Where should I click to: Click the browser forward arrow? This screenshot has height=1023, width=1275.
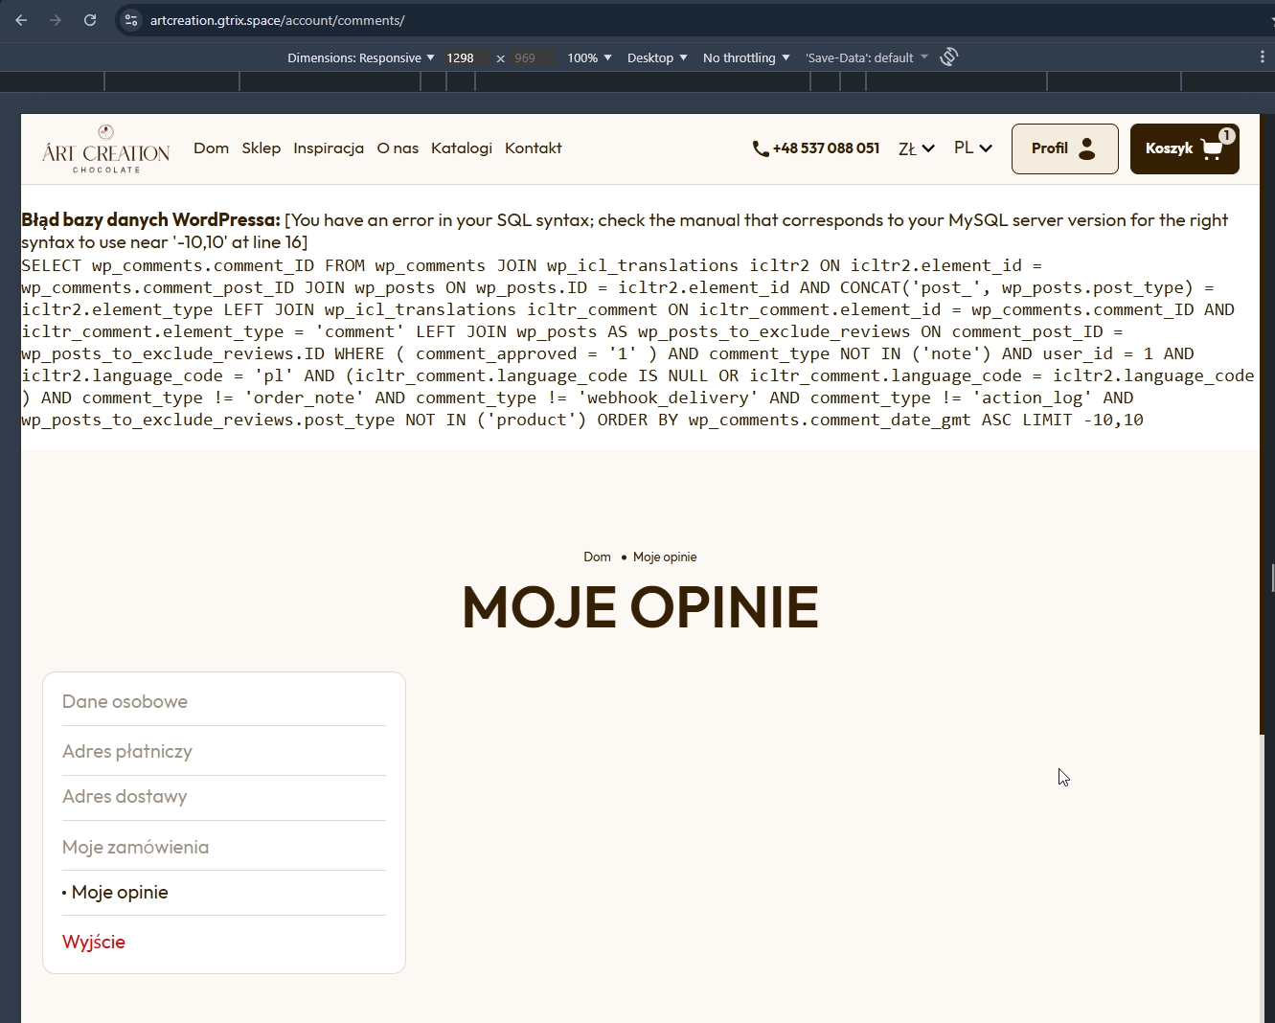(x=56, y=20)
